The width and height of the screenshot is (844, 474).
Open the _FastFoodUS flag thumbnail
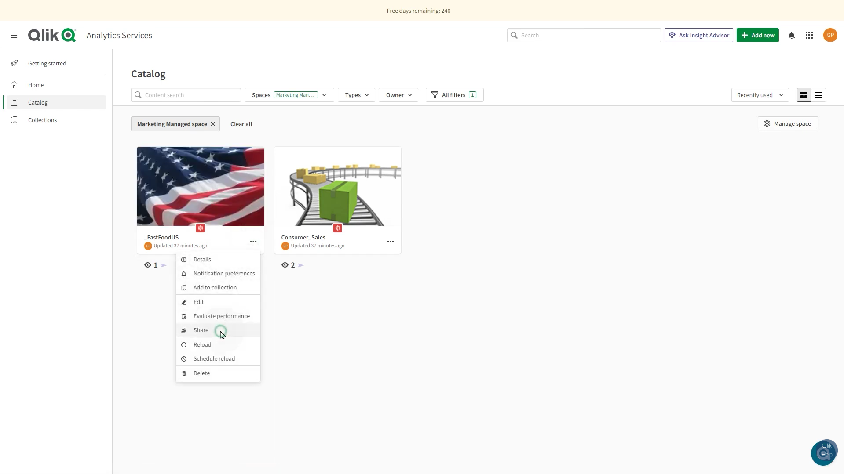201,186
